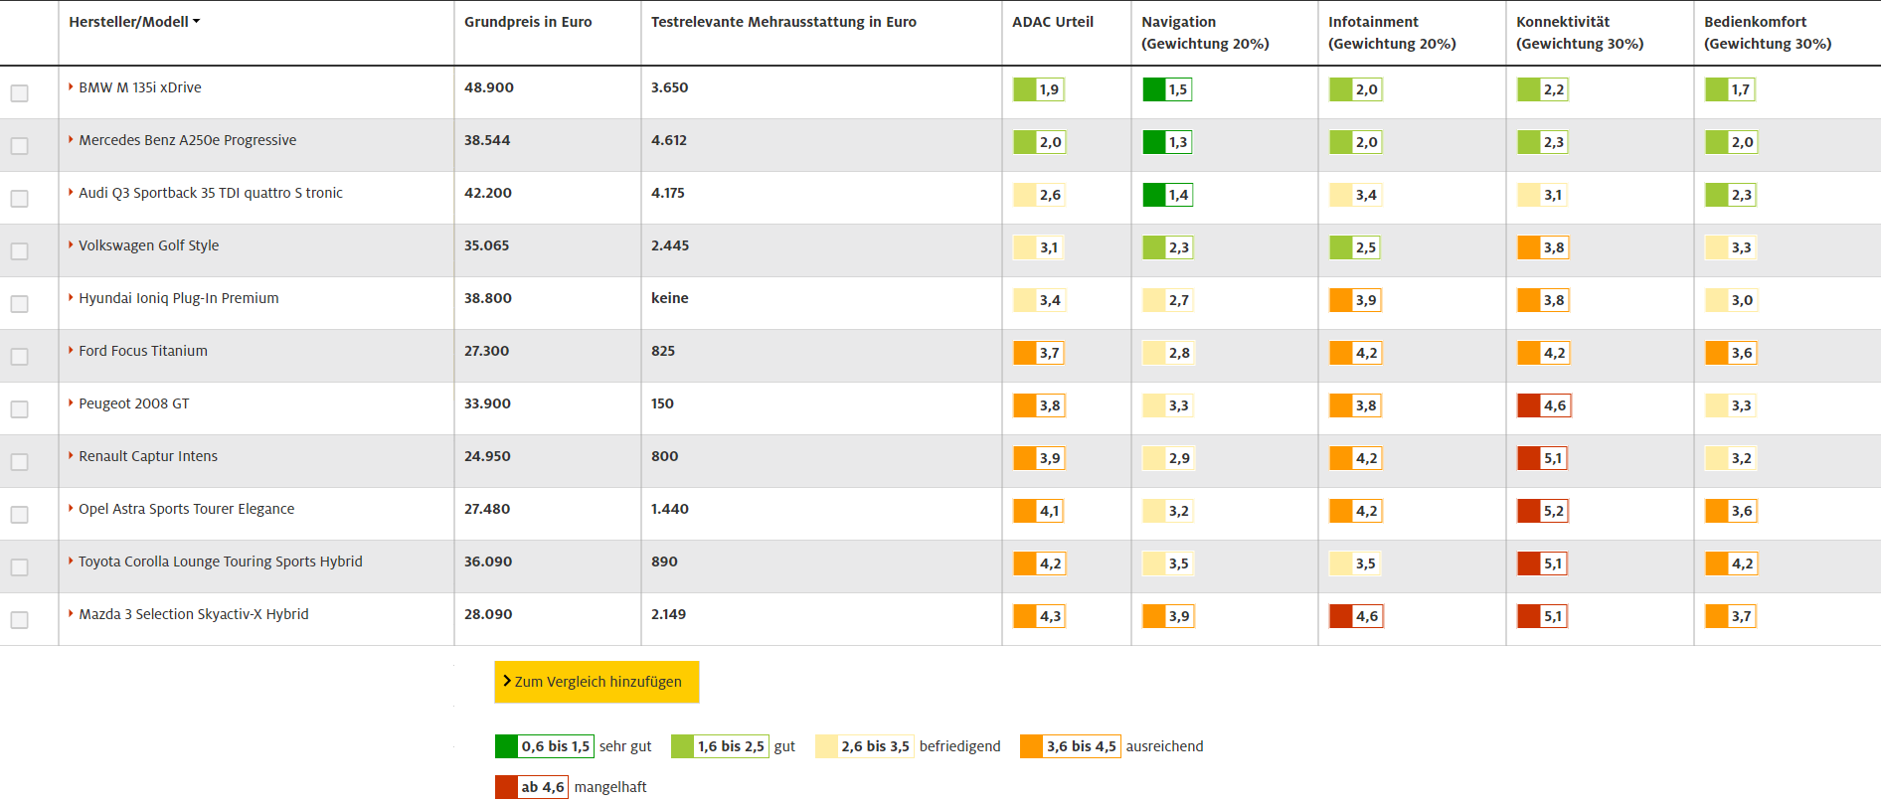The width and height of the screenshot is (1881, 802).
Task: Click the Mercedes Mehrausstattung value 4.612
Action: click(669, 140)
